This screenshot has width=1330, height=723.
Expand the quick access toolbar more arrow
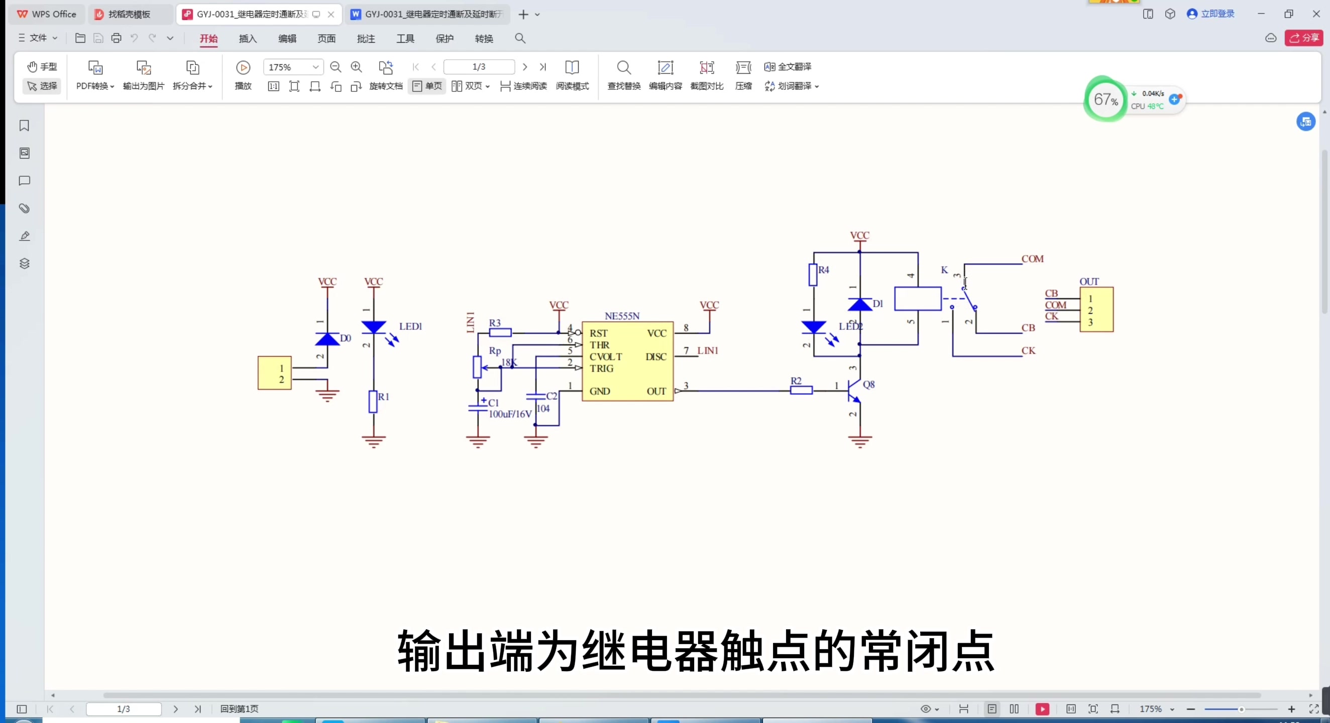(170, 38)
